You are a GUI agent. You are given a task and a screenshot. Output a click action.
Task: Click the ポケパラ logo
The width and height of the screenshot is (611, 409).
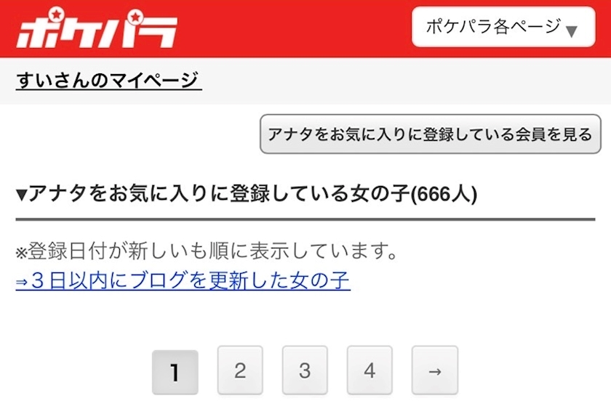(97, 28)
